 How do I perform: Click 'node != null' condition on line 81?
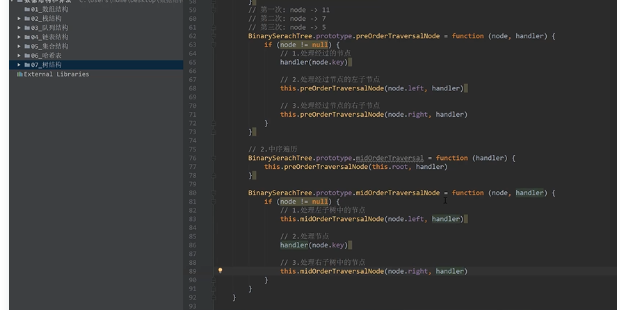304,202
